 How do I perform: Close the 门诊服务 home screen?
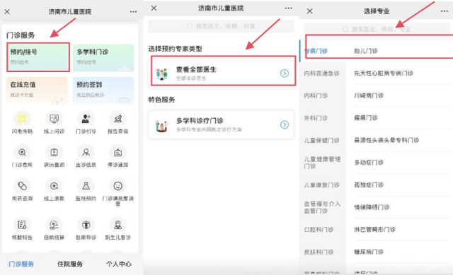point(7,12)
